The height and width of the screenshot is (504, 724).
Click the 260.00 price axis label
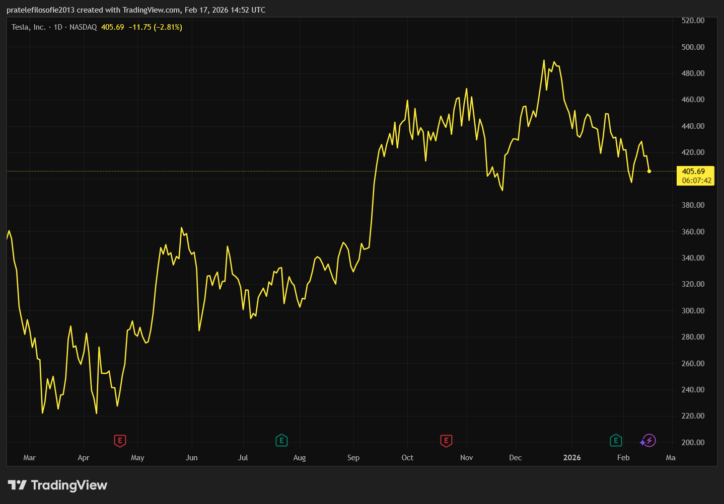pyautogui.click(x=693, y=364)
